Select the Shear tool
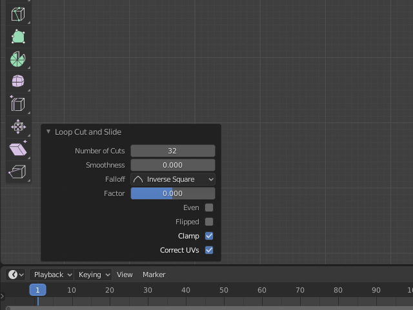Image resolution: width=413 pixels, height=310 pixels. tap(18, 150)
